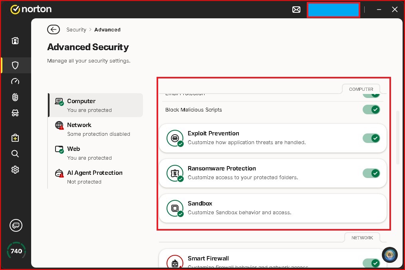
Task: Click the 740 protection score gauge
Action: pyautogui.click(x=16, y=251)
